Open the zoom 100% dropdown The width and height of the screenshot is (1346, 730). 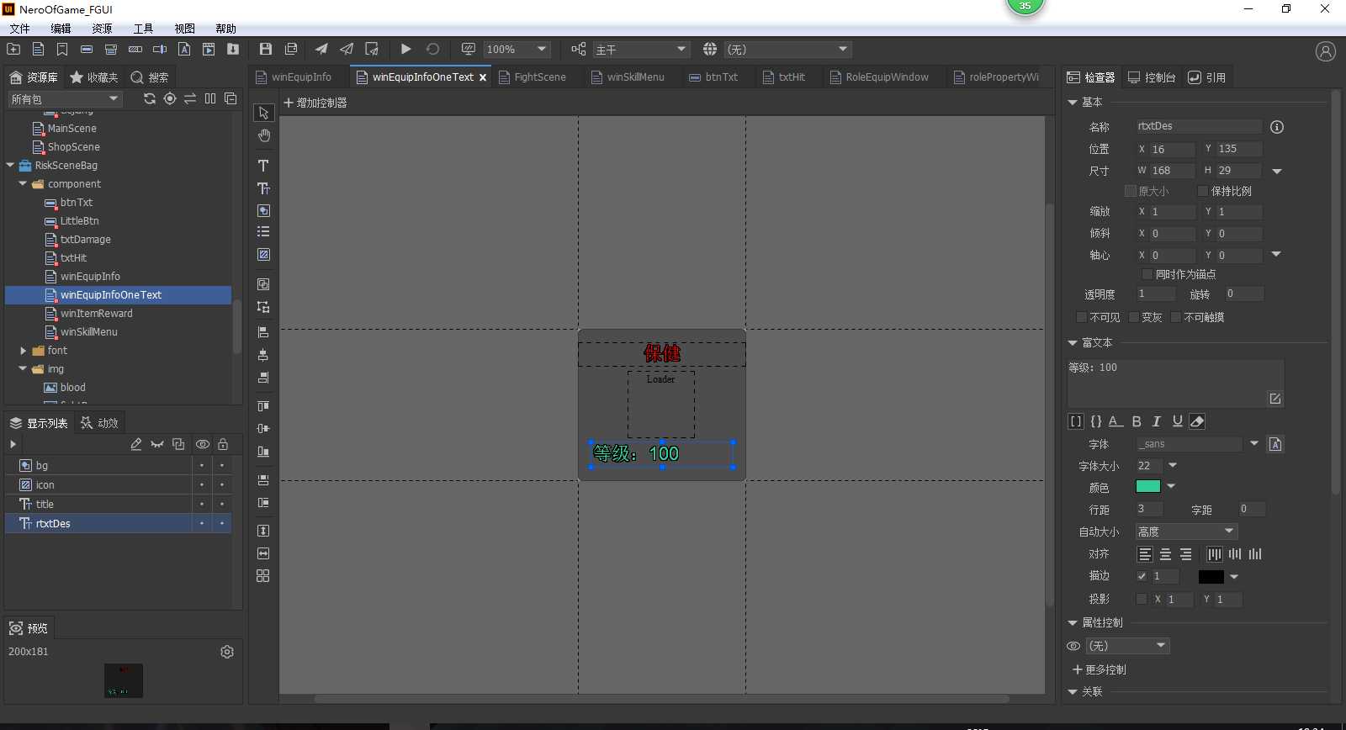pos(517,50)
